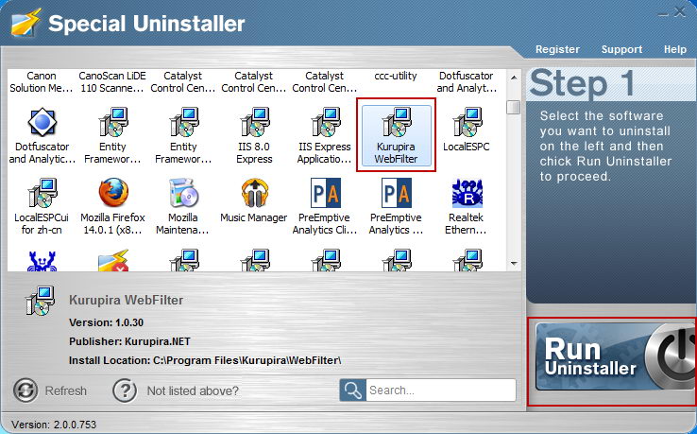Select the PreEmptive Analytics Client icon
The image size is (697, 434).
(x=326, y=193)
